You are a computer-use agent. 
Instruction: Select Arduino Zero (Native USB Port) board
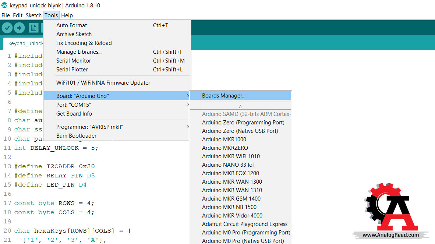tap(241, 131)
